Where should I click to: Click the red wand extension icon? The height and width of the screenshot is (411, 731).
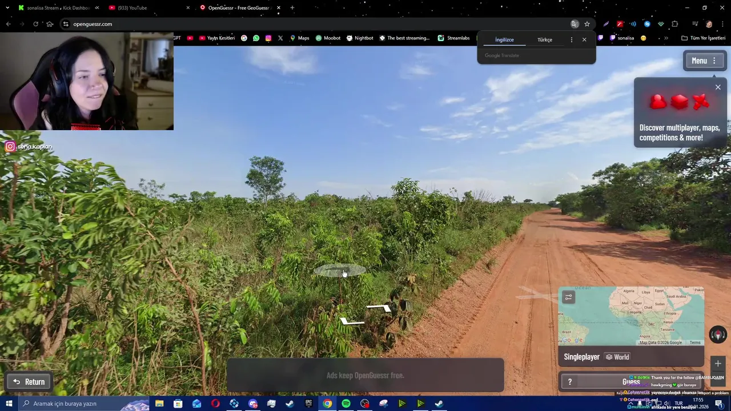click(x=620, y=24)
